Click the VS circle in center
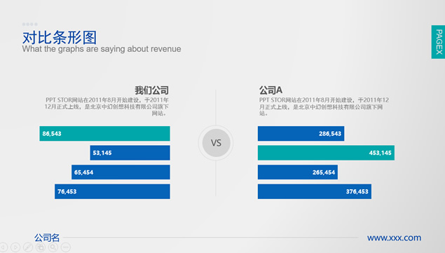This screenshot has width=445, height=253. pyautogui.click(x=216, y=143)
